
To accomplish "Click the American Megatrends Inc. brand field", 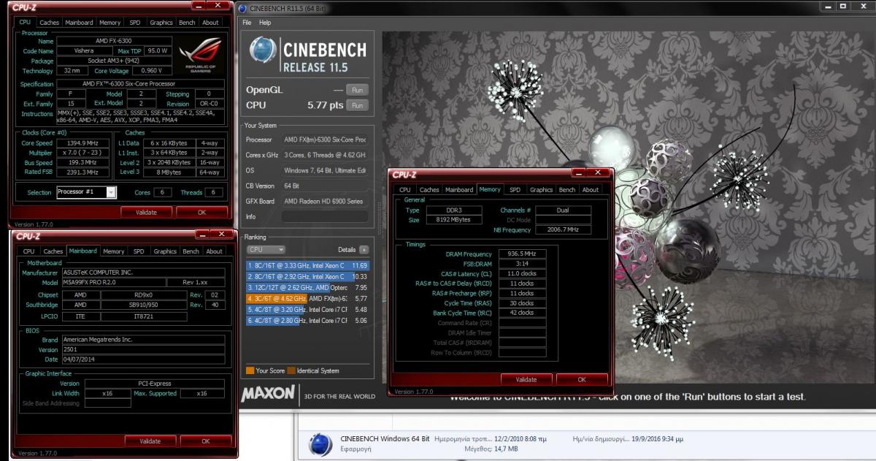I will pyautogui.click(x=143, y=340).
